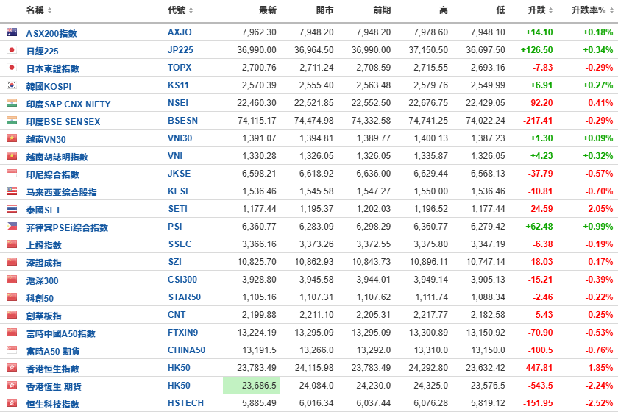Click the China flag beside 科創50

pyautogui.click(x=12, y=297)
